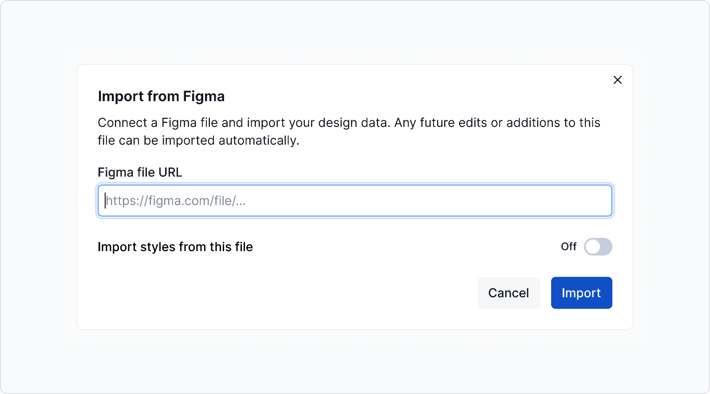Screen dimensions: 710x394
Task: Switch on the styles import toggle knob
Action: point(593,247)
